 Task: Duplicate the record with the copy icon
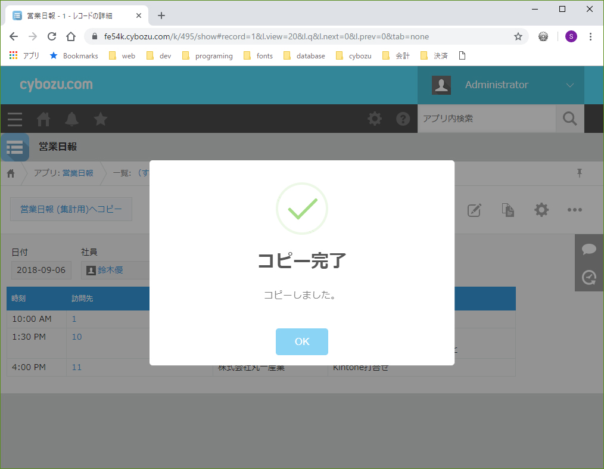[508, 210]
